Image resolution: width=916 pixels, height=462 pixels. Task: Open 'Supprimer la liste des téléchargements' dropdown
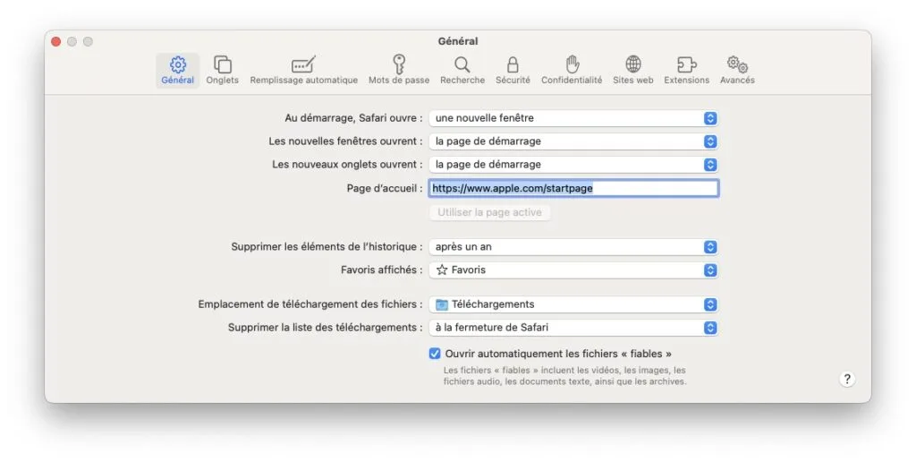point(573,328)
